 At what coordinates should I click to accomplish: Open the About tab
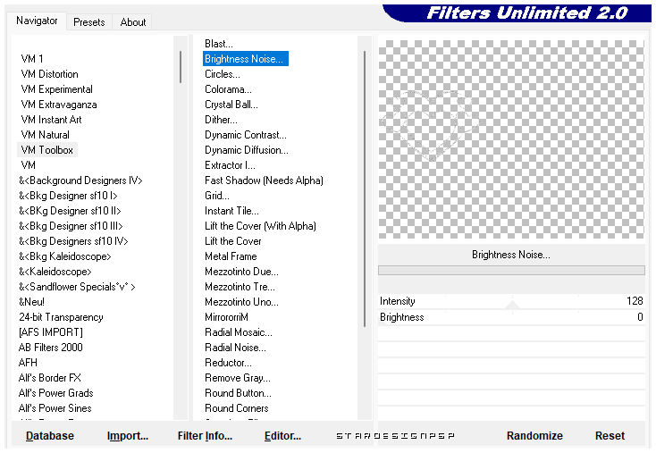[132, 21]
